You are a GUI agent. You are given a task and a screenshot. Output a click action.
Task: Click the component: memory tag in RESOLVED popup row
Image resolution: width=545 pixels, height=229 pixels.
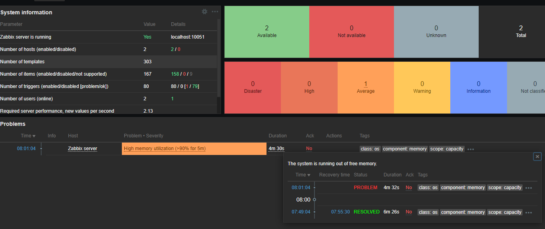[463, 212]
